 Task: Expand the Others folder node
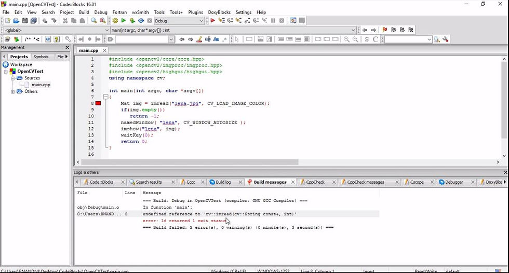(12, 91)
